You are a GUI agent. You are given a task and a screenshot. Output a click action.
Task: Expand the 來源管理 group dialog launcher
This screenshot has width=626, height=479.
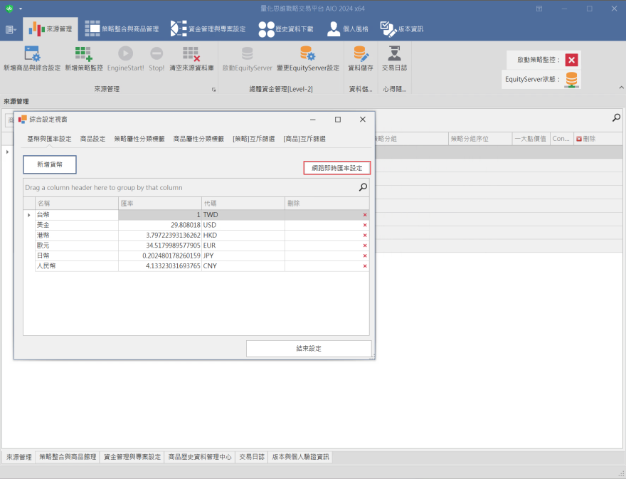(213, 90)
